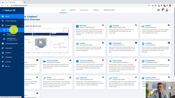
Task: Open Misspellinator in the sidebar
Action: pyautogui.click(x=12, y=39)
